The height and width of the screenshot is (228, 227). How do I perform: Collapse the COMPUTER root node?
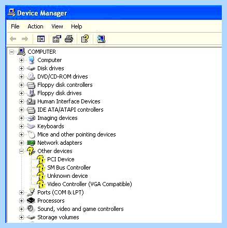pyautogui.click(x=11, y=52)
